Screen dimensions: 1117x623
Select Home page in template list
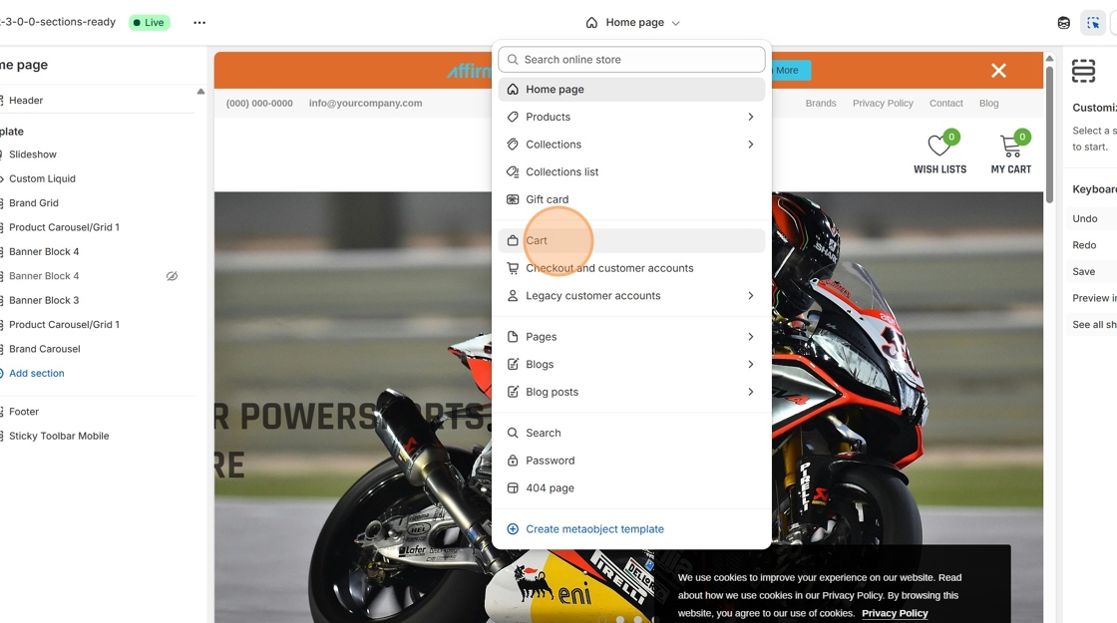tap(632, 89)
